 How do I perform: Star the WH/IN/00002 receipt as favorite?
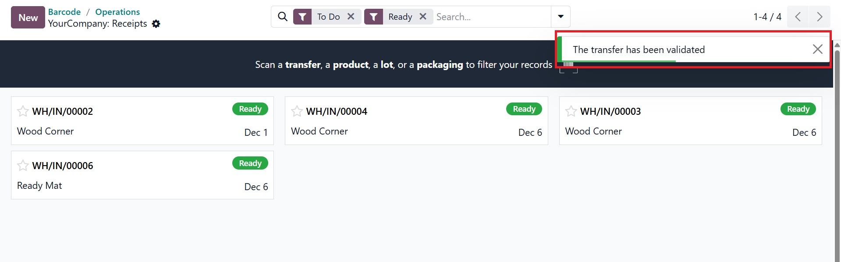(x=23, y=111)
